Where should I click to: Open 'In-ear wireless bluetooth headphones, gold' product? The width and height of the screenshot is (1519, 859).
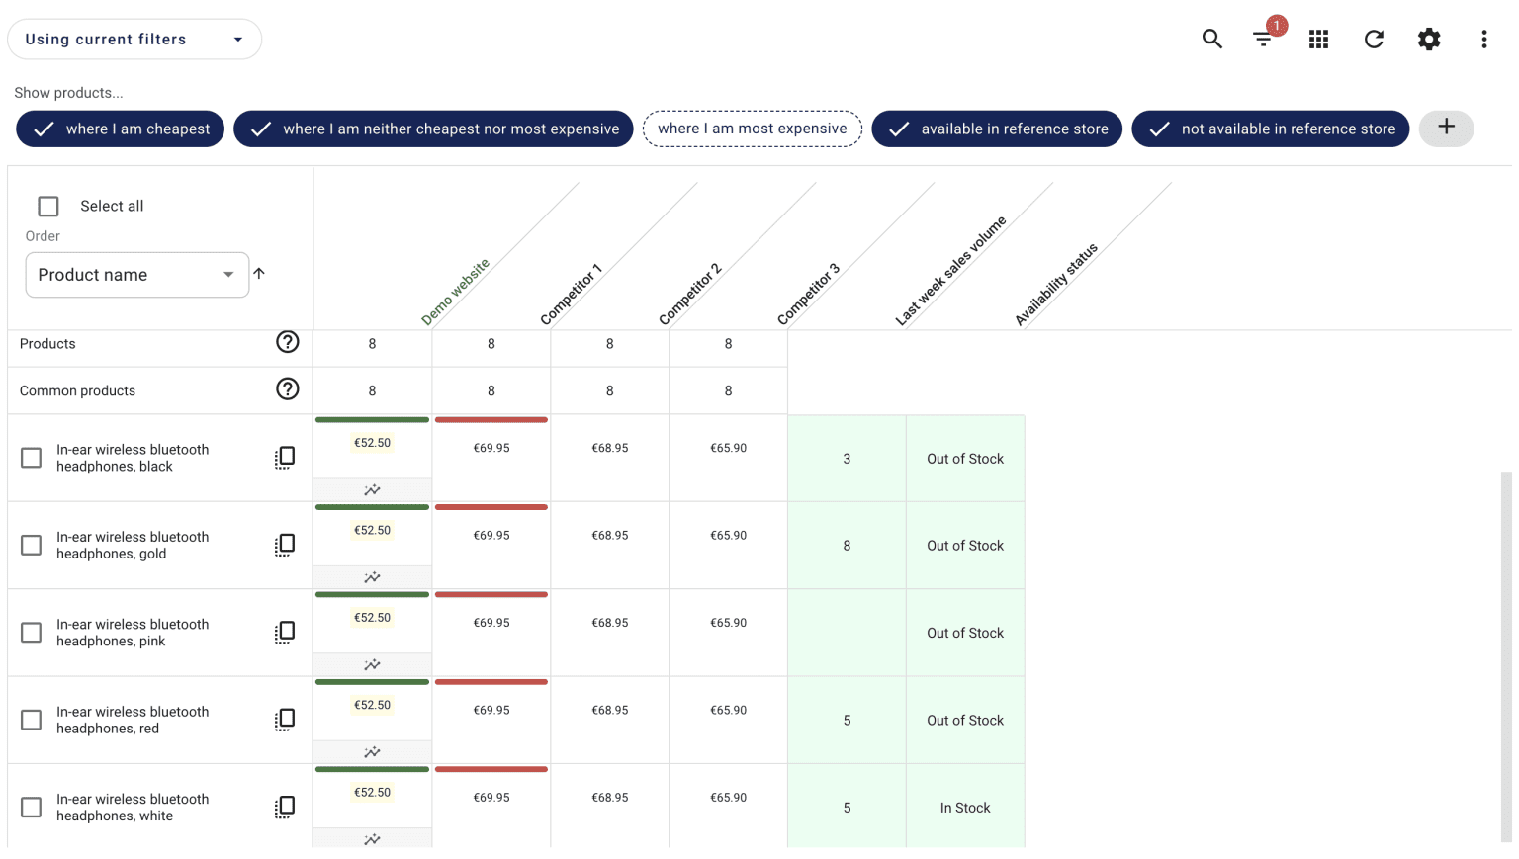tap(133, 545)
